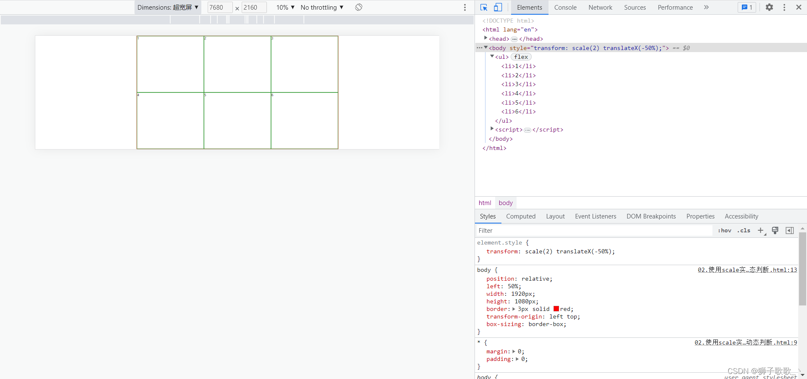Image resolution: width=807 pixels, height=379 pixels.
Task: Expand the script element node
Action: coord(492,129)
